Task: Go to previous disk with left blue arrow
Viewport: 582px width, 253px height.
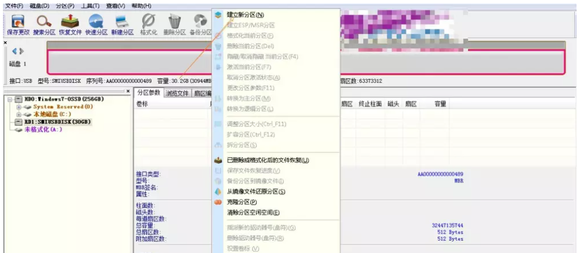Action: pos(15,51)
